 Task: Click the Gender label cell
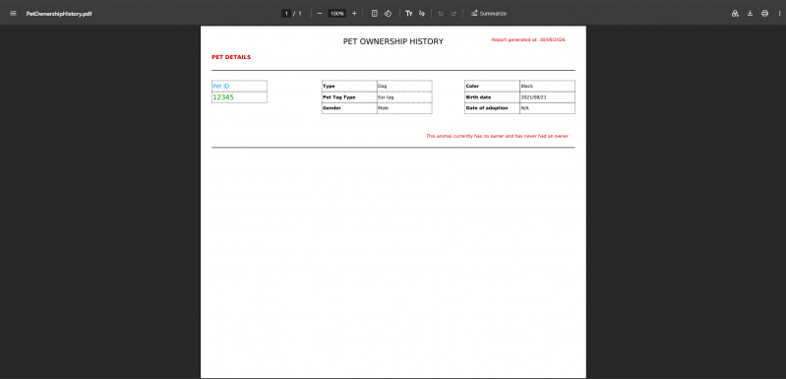349,108
